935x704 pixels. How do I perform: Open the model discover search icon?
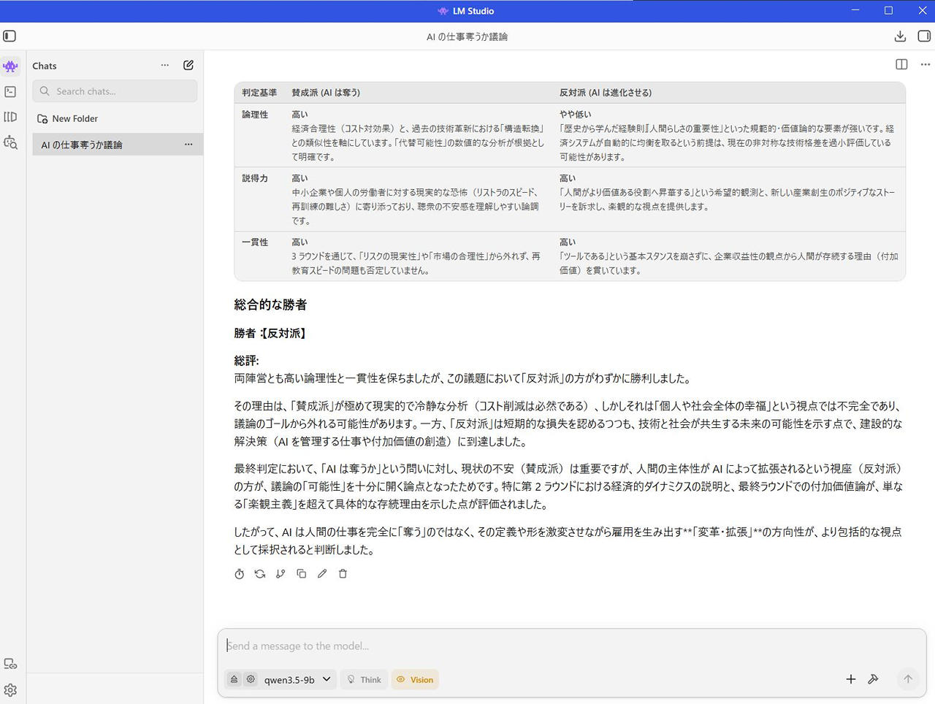(x=10, y=142)
